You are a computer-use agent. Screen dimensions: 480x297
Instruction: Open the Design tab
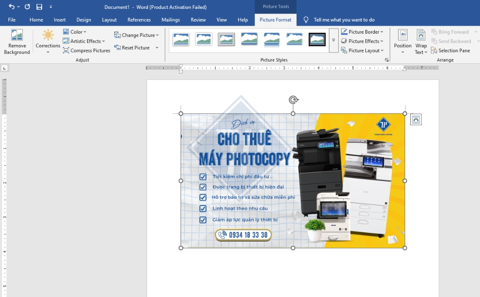84,20
